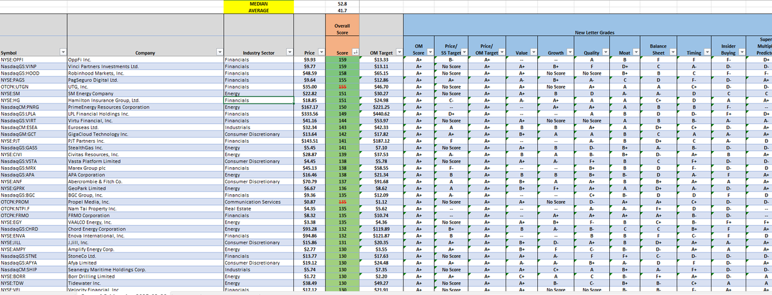This screenshot has height=295, width=772.
Task: Select the NYSE:OPFI symbol cell
Action: (x=33, y=60)
